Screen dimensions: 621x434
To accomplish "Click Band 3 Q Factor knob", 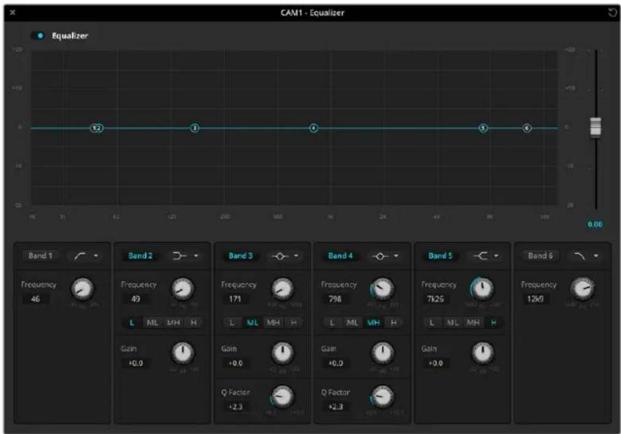I will [282, 396].
